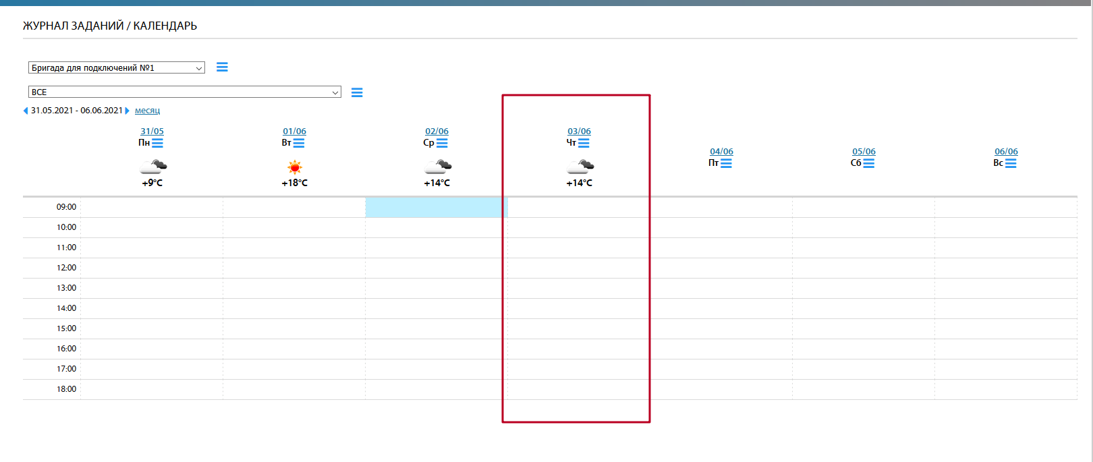The image size is (1093, 462).
Task: Click the 13:00 time row label
Action: [66, 288]
